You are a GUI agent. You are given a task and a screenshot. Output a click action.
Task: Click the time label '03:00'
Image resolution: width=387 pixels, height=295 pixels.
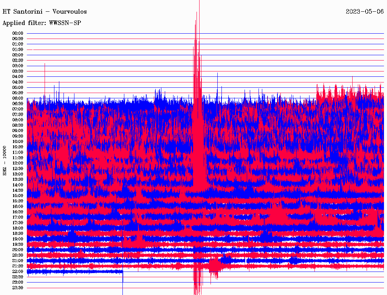[18, 66]
